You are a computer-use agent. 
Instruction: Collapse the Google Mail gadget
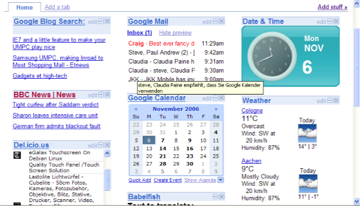tap(215, 21)
